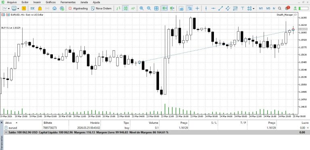Open the Gráficos menu

50,2
